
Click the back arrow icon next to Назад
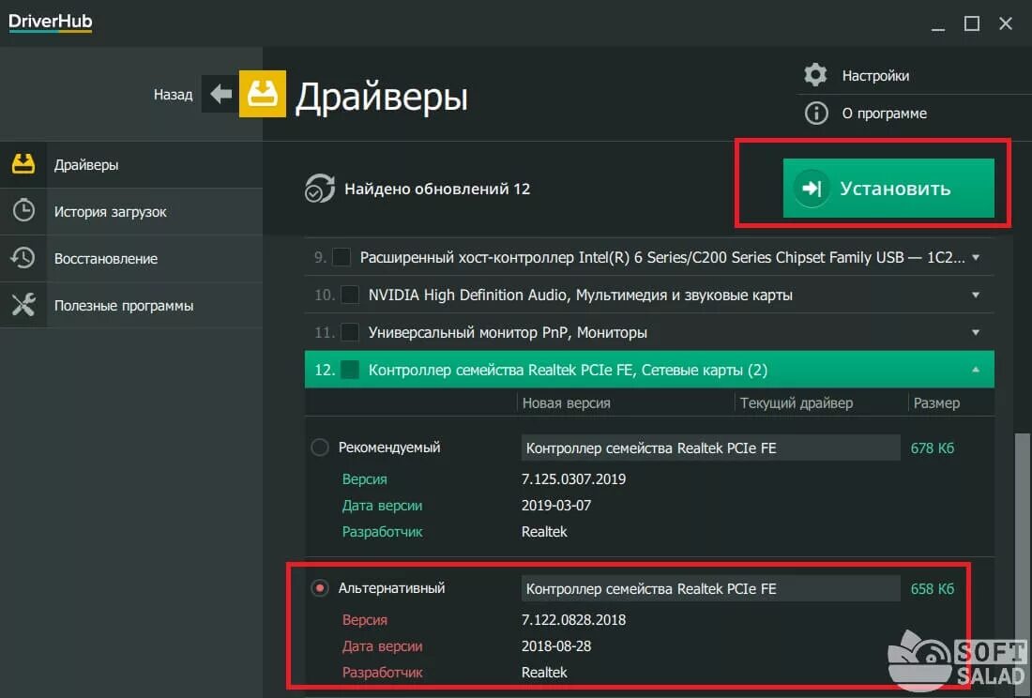point(220,94)
